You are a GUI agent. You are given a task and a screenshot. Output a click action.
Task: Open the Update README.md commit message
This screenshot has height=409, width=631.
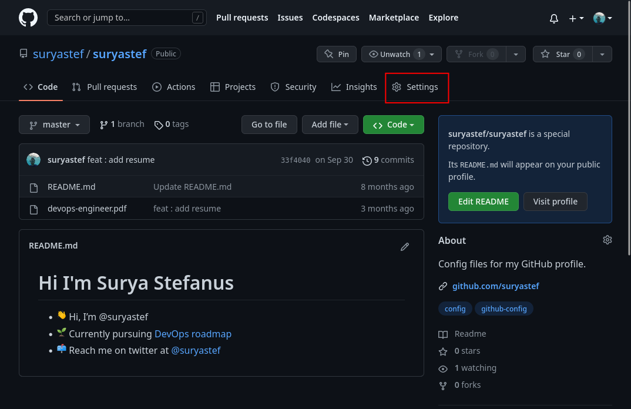coord(192,187)
